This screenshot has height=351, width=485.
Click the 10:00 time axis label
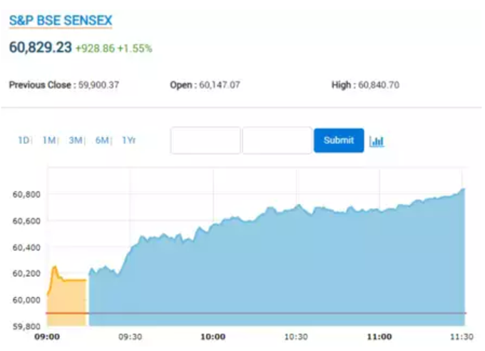(213, 337)
